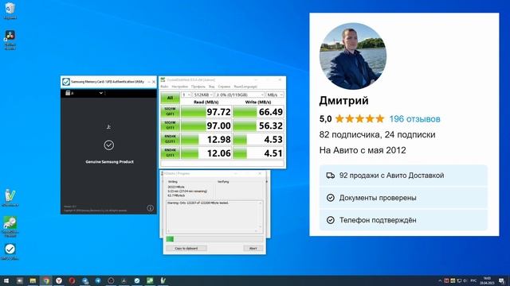Open the Настройки menu in CrystalDiskMark

click(180, 87)
